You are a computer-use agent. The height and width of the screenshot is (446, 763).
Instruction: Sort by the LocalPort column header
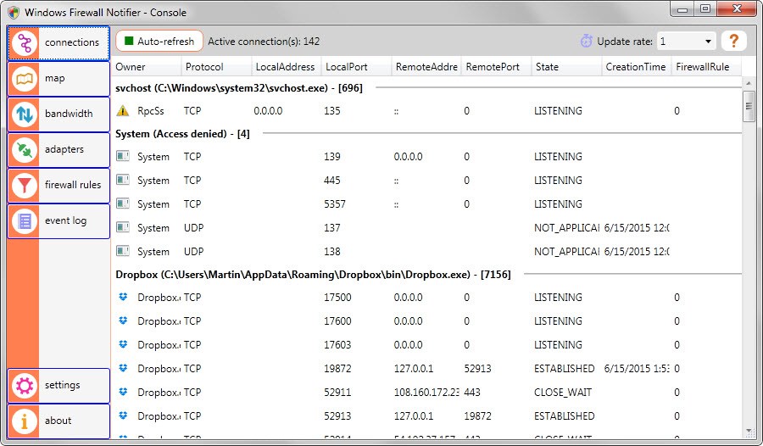click(x=356, y=67)
